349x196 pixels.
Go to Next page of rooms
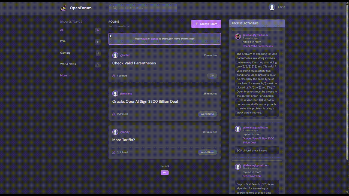coord(165,173)
